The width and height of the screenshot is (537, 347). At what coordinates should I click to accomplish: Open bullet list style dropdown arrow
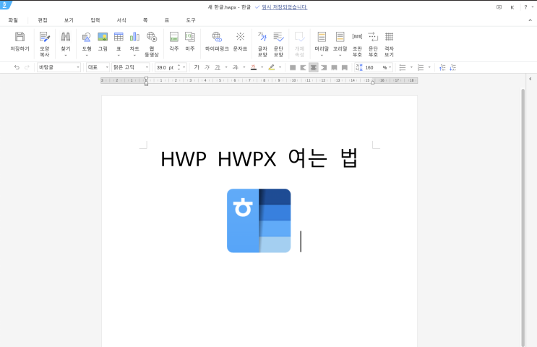click(411, 67)
